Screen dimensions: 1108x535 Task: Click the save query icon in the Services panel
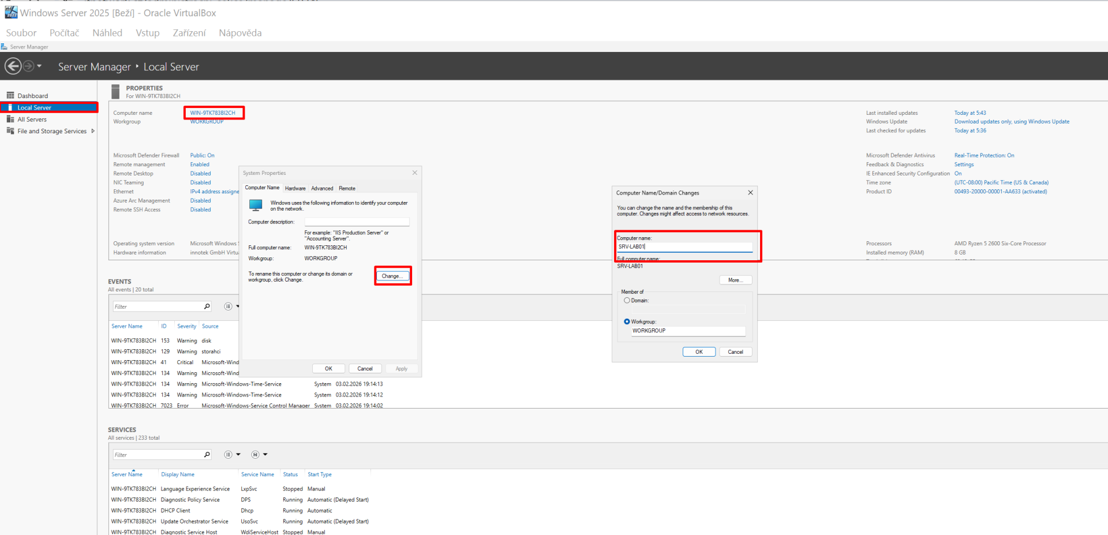(x=254, y=454)
